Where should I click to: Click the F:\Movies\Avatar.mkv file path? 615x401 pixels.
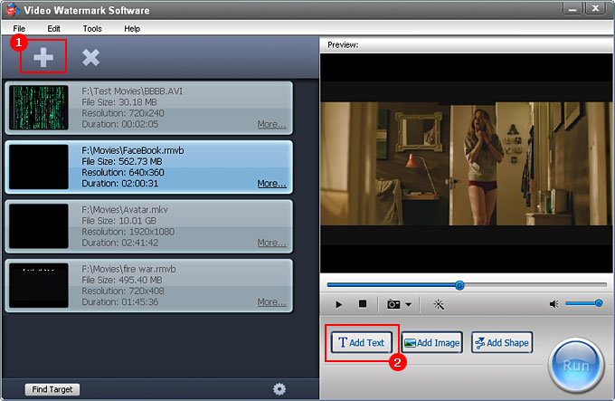tap(124, 209)
